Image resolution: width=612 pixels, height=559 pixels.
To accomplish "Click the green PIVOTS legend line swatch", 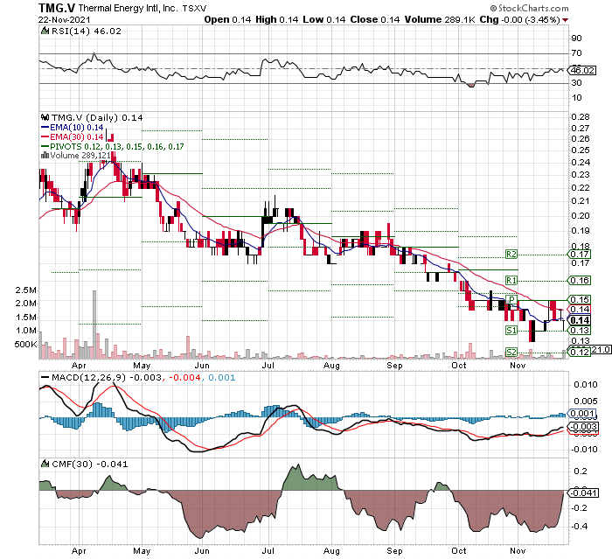I will click(45, 146).
